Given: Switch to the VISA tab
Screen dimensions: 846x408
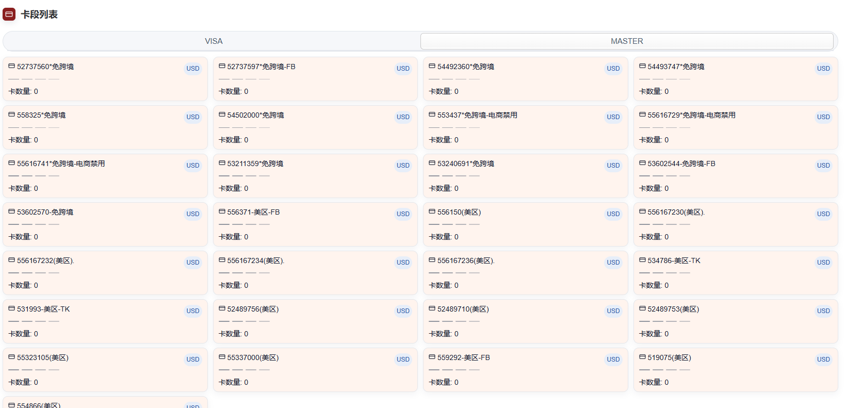Looking at the screenshot, I should tap(214, 41).
